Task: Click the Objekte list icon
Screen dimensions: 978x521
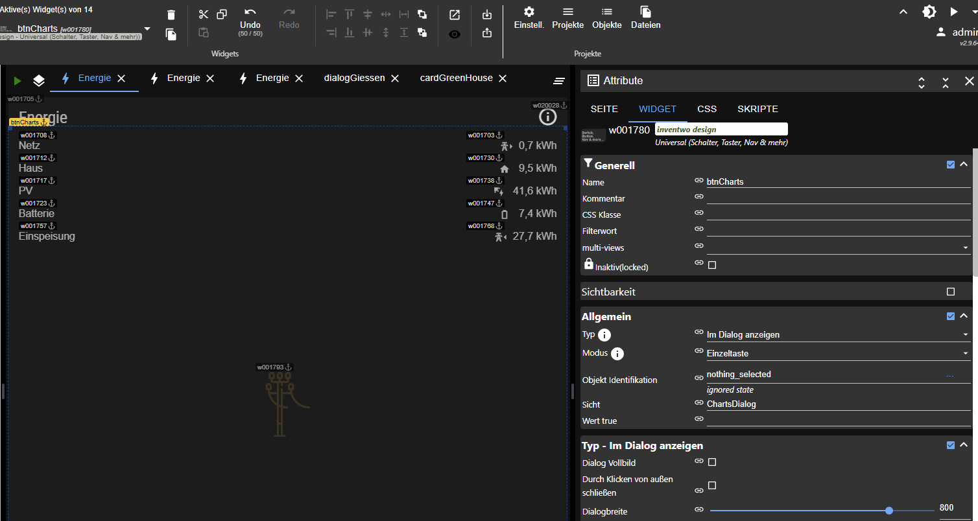Action: [x=606, y=12]
